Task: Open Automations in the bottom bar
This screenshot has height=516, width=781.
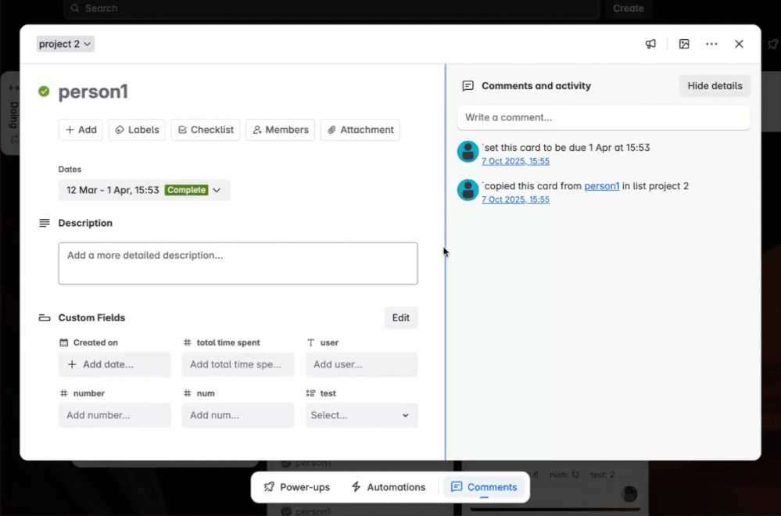Action: pyautogui.click(x=389, y=487)
